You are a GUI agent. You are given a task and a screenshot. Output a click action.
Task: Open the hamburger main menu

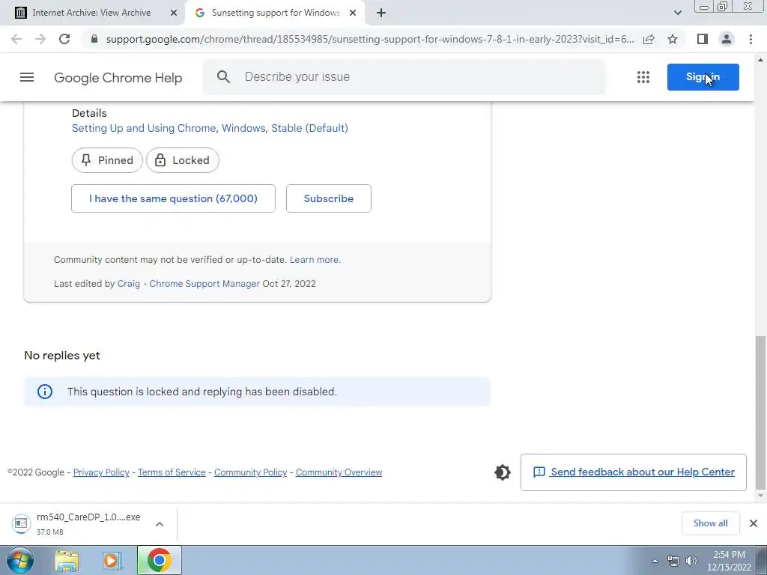27,77
